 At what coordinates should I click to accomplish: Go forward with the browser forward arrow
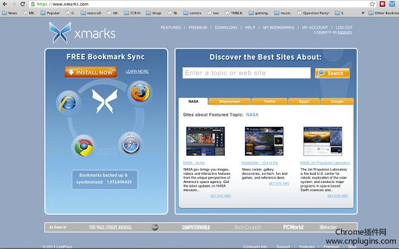pyautogui.click(x=14, y=4)
